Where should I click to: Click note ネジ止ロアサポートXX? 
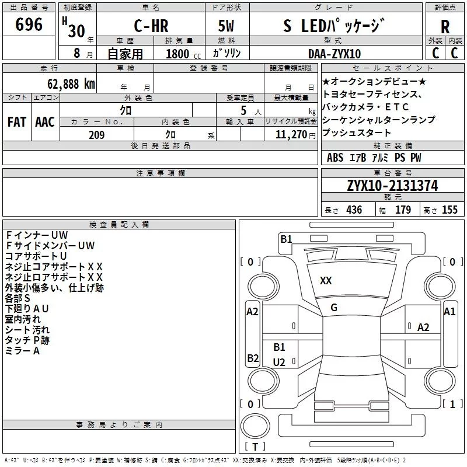[x=54, y=277]
